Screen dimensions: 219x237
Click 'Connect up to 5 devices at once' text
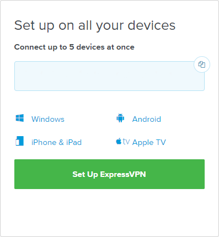pos(74,47)
